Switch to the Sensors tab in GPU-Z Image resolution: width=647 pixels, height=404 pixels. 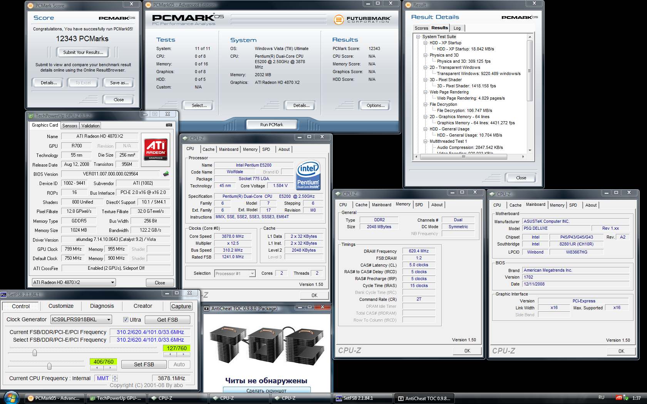click(70, 126)
